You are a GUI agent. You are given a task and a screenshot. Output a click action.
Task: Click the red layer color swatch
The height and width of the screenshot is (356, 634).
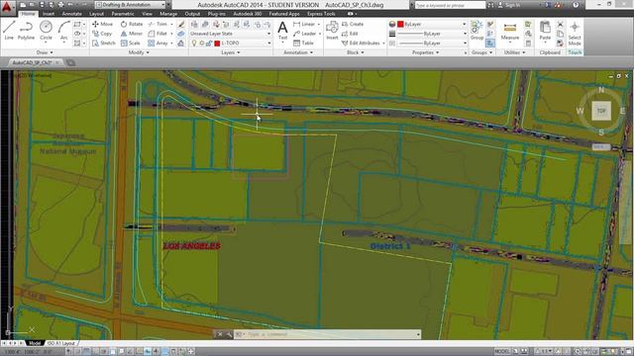pos(217,43)
